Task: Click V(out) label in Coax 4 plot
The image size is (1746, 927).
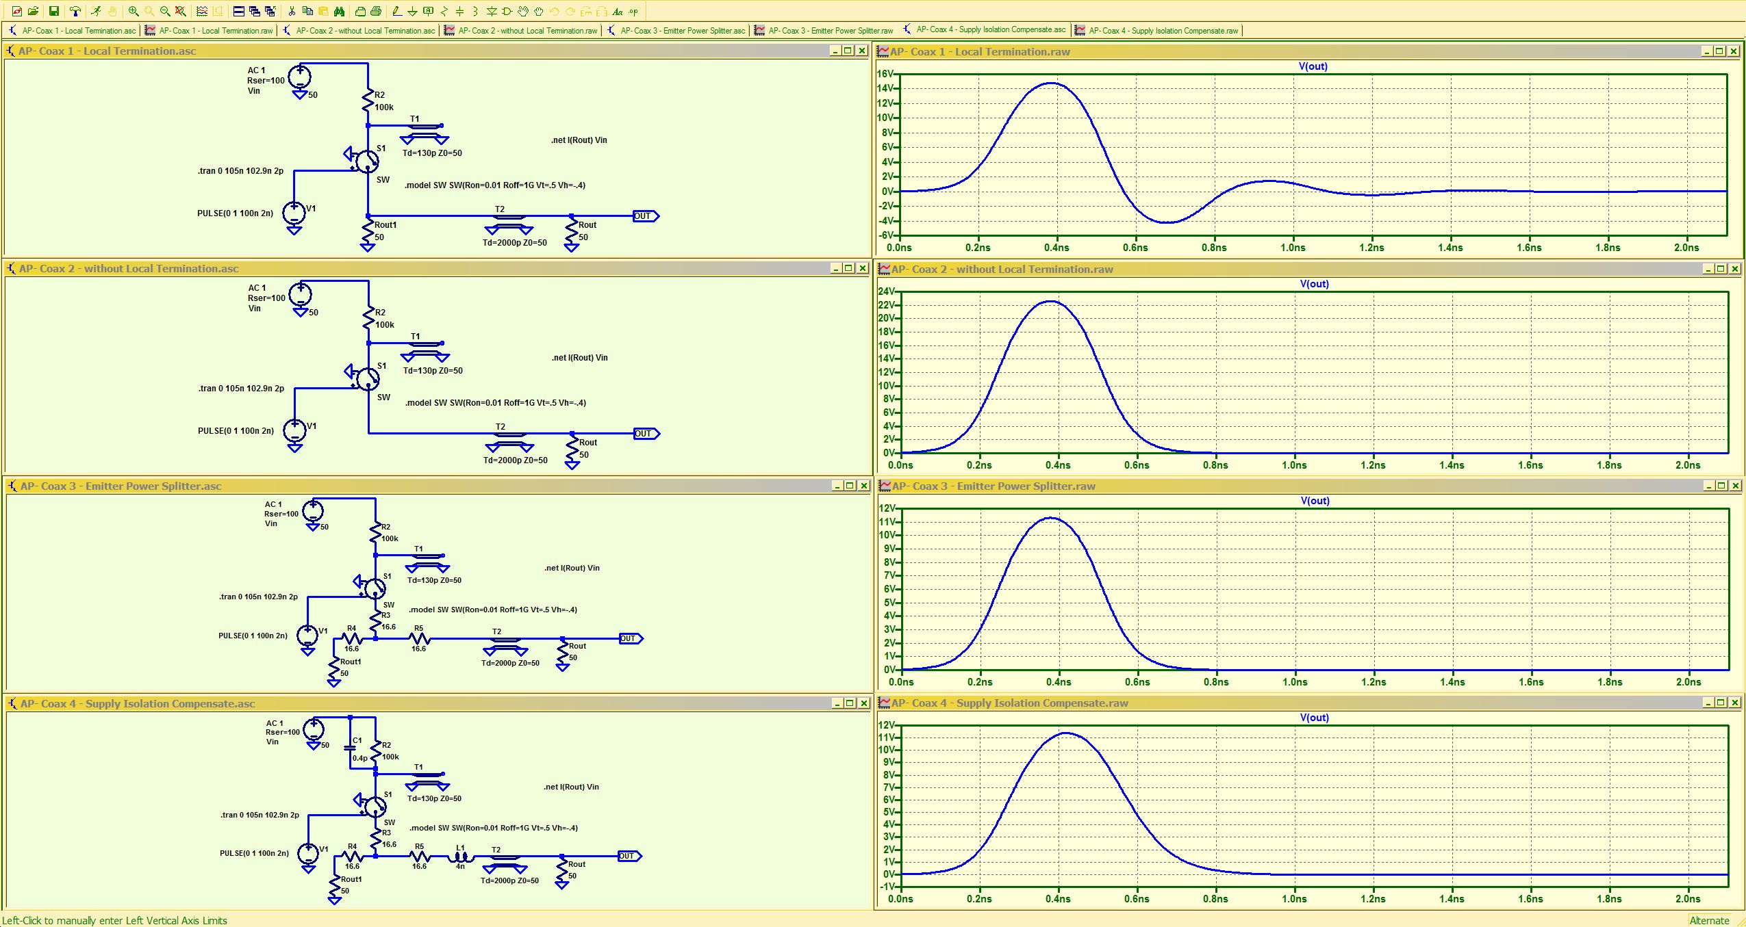Action: click(x=1314, y=718)
